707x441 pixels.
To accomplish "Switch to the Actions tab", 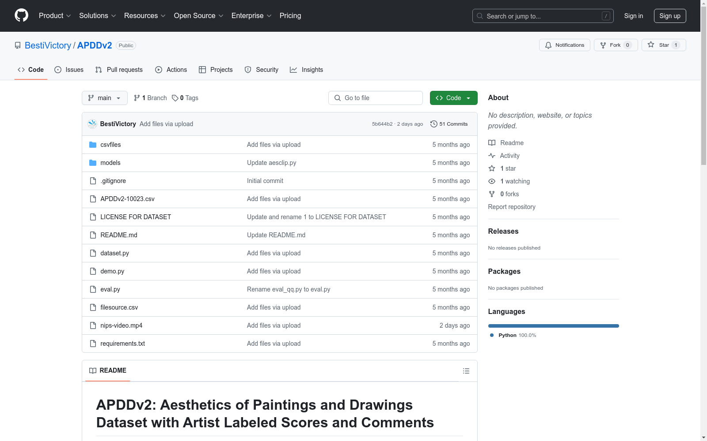I will 171,70.
